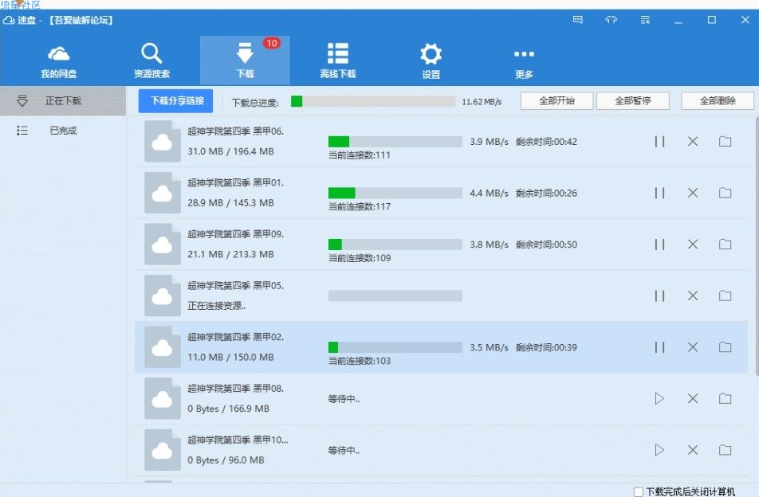Screen dimensions: 759x497
Task: Pause download of 黑甲02 file
Action: [x=659, y=347]
